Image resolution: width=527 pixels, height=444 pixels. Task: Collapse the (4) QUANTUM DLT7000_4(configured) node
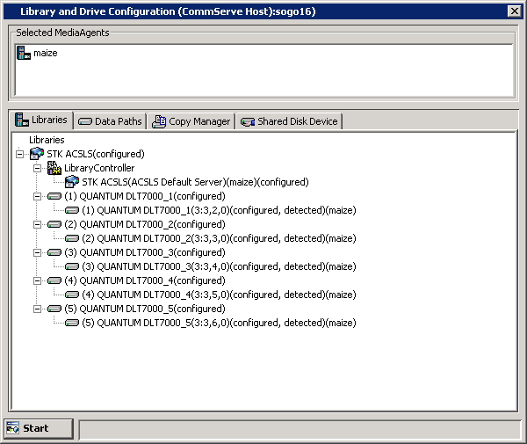37,280
